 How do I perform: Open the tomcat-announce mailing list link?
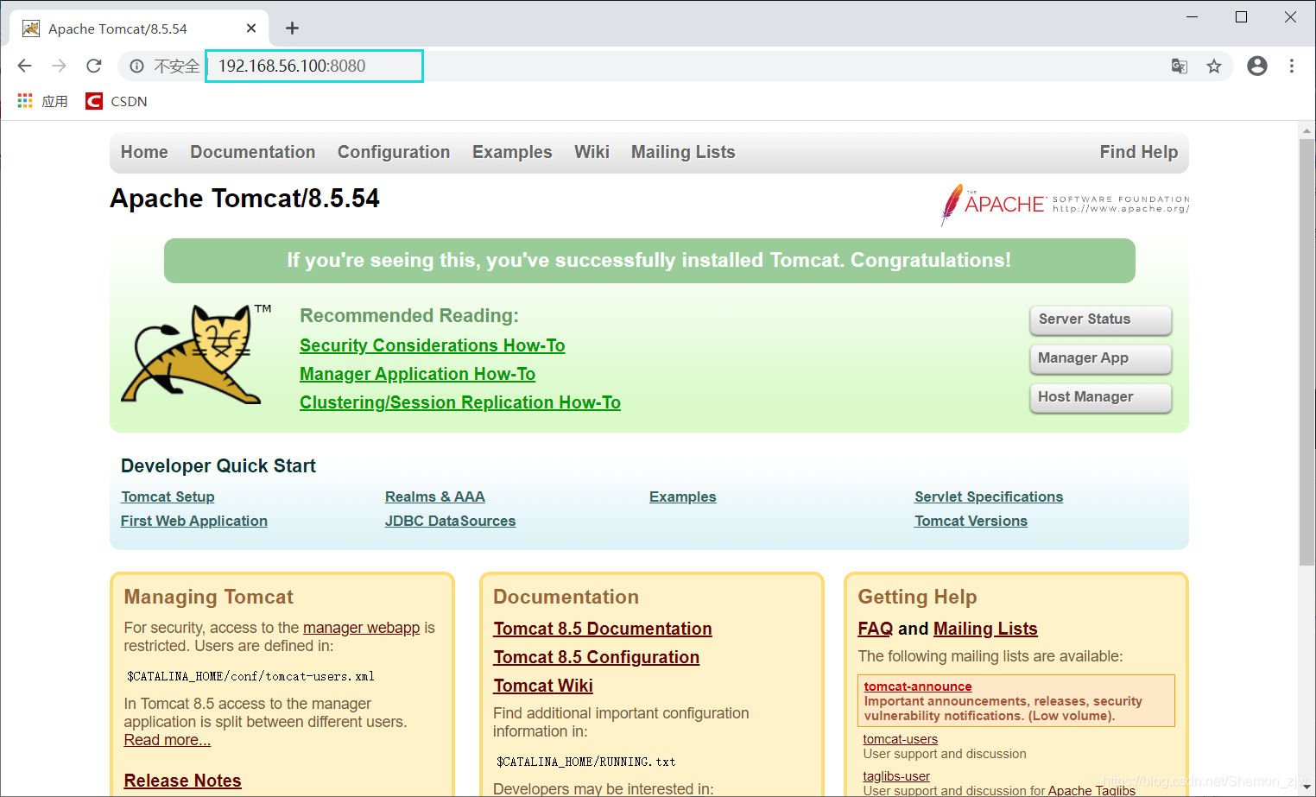coord(918,686)
